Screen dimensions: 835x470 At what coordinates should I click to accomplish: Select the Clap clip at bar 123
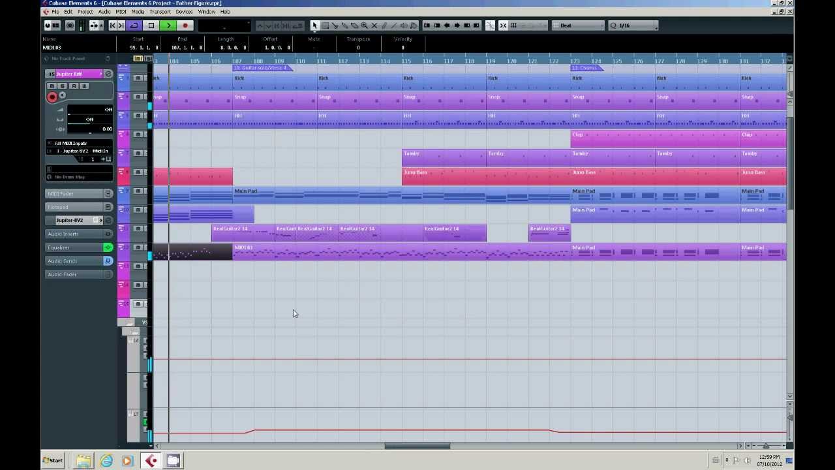(x=655, y=138)
